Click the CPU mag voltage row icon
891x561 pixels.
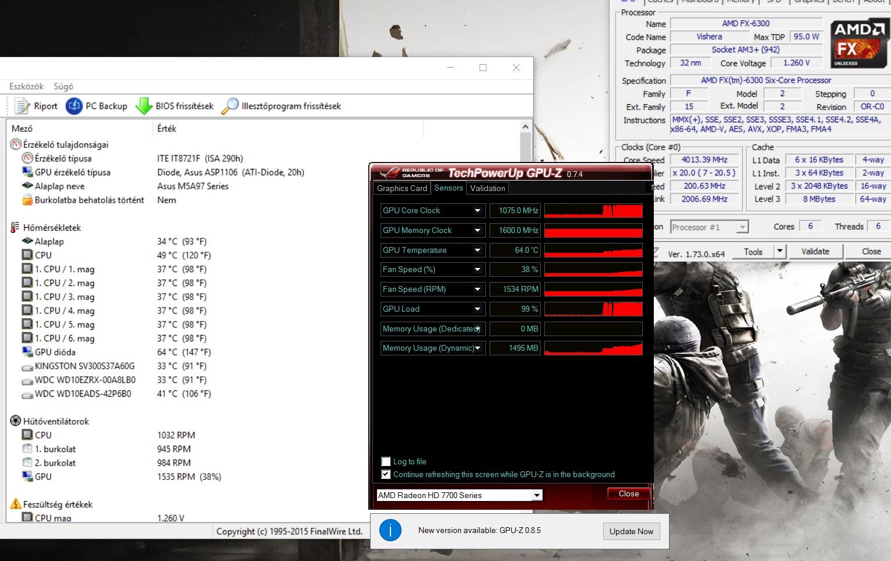tap(27, 517)
